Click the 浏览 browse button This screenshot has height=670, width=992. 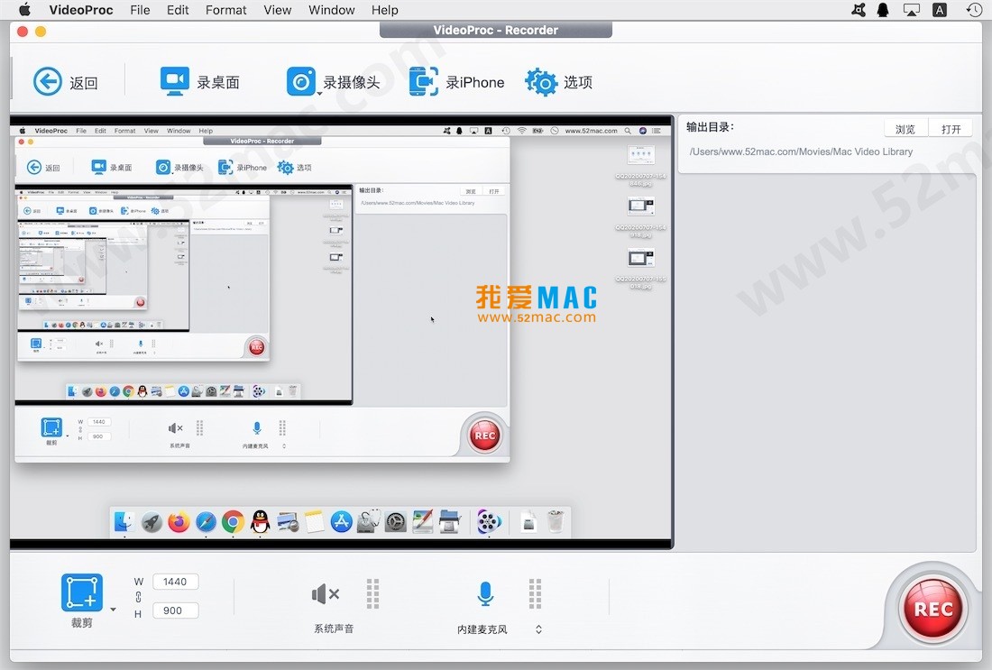click(x=905, y=128)
